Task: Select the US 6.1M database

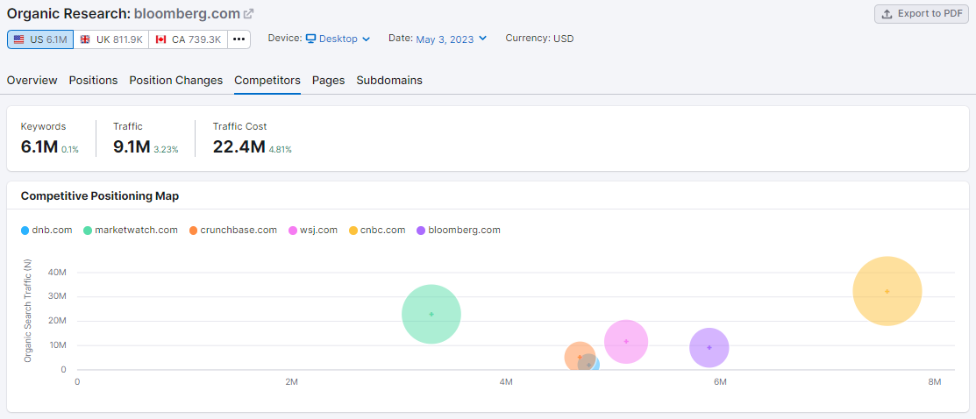Action: [x=40, y=39]
